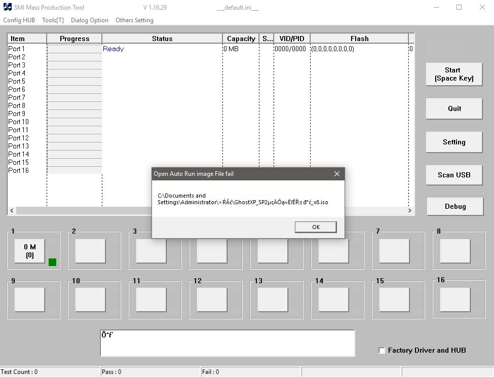Open the Dialog Option menu
The height and width of the screenshot is (377, 494).
coord(90,20)
